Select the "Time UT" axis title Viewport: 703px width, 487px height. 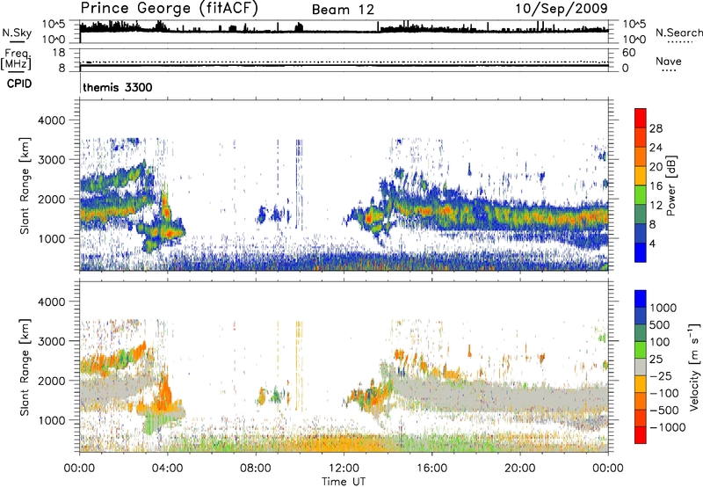click(344, 482)
